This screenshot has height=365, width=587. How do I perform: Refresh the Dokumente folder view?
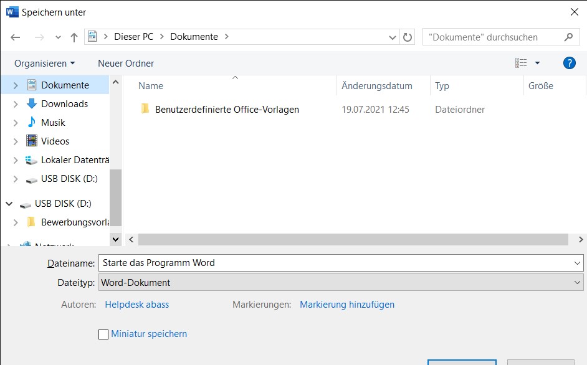coord(408,37)
